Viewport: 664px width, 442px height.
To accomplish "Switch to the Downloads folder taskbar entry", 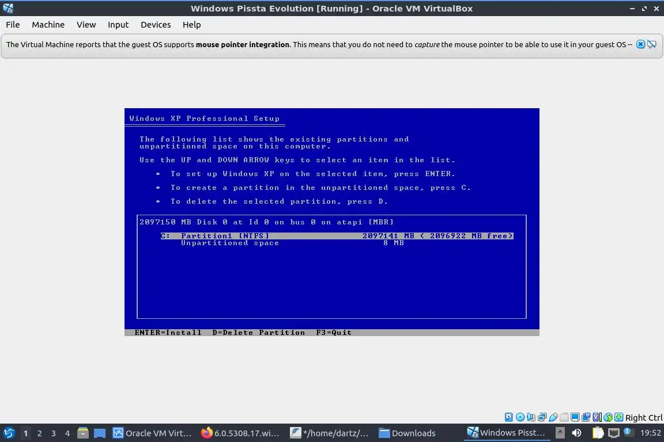I will click(x=418, y=433).
